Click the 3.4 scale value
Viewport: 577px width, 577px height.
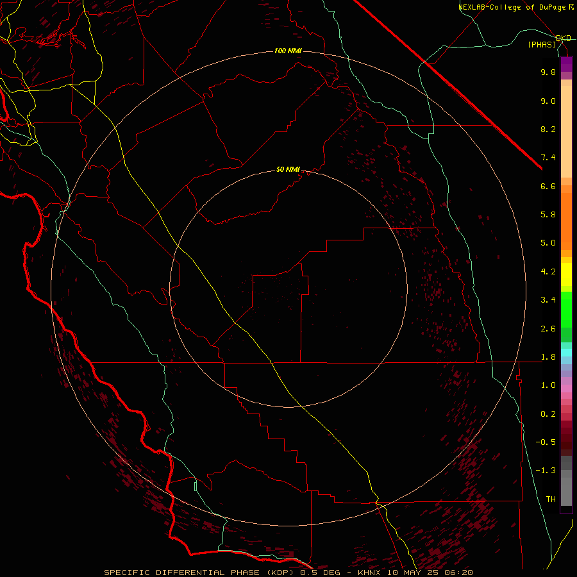coord(548,300)
